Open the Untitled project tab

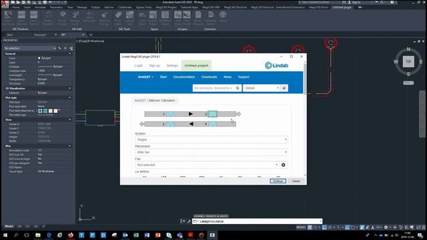coord(196,65)
